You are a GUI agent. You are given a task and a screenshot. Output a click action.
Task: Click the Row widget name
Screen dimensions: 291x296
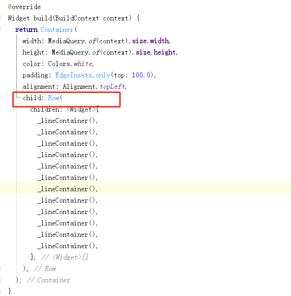53,98
